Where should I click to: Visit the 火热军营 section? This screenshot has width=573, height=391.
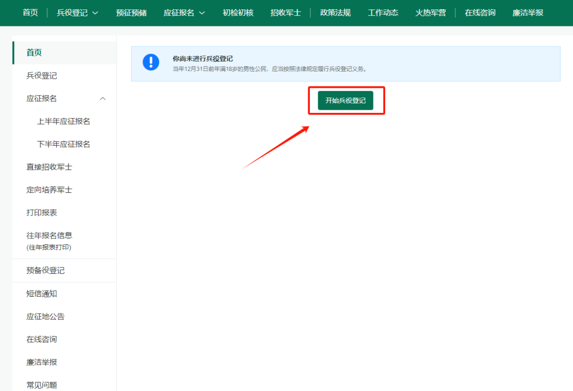click(430, 13)
